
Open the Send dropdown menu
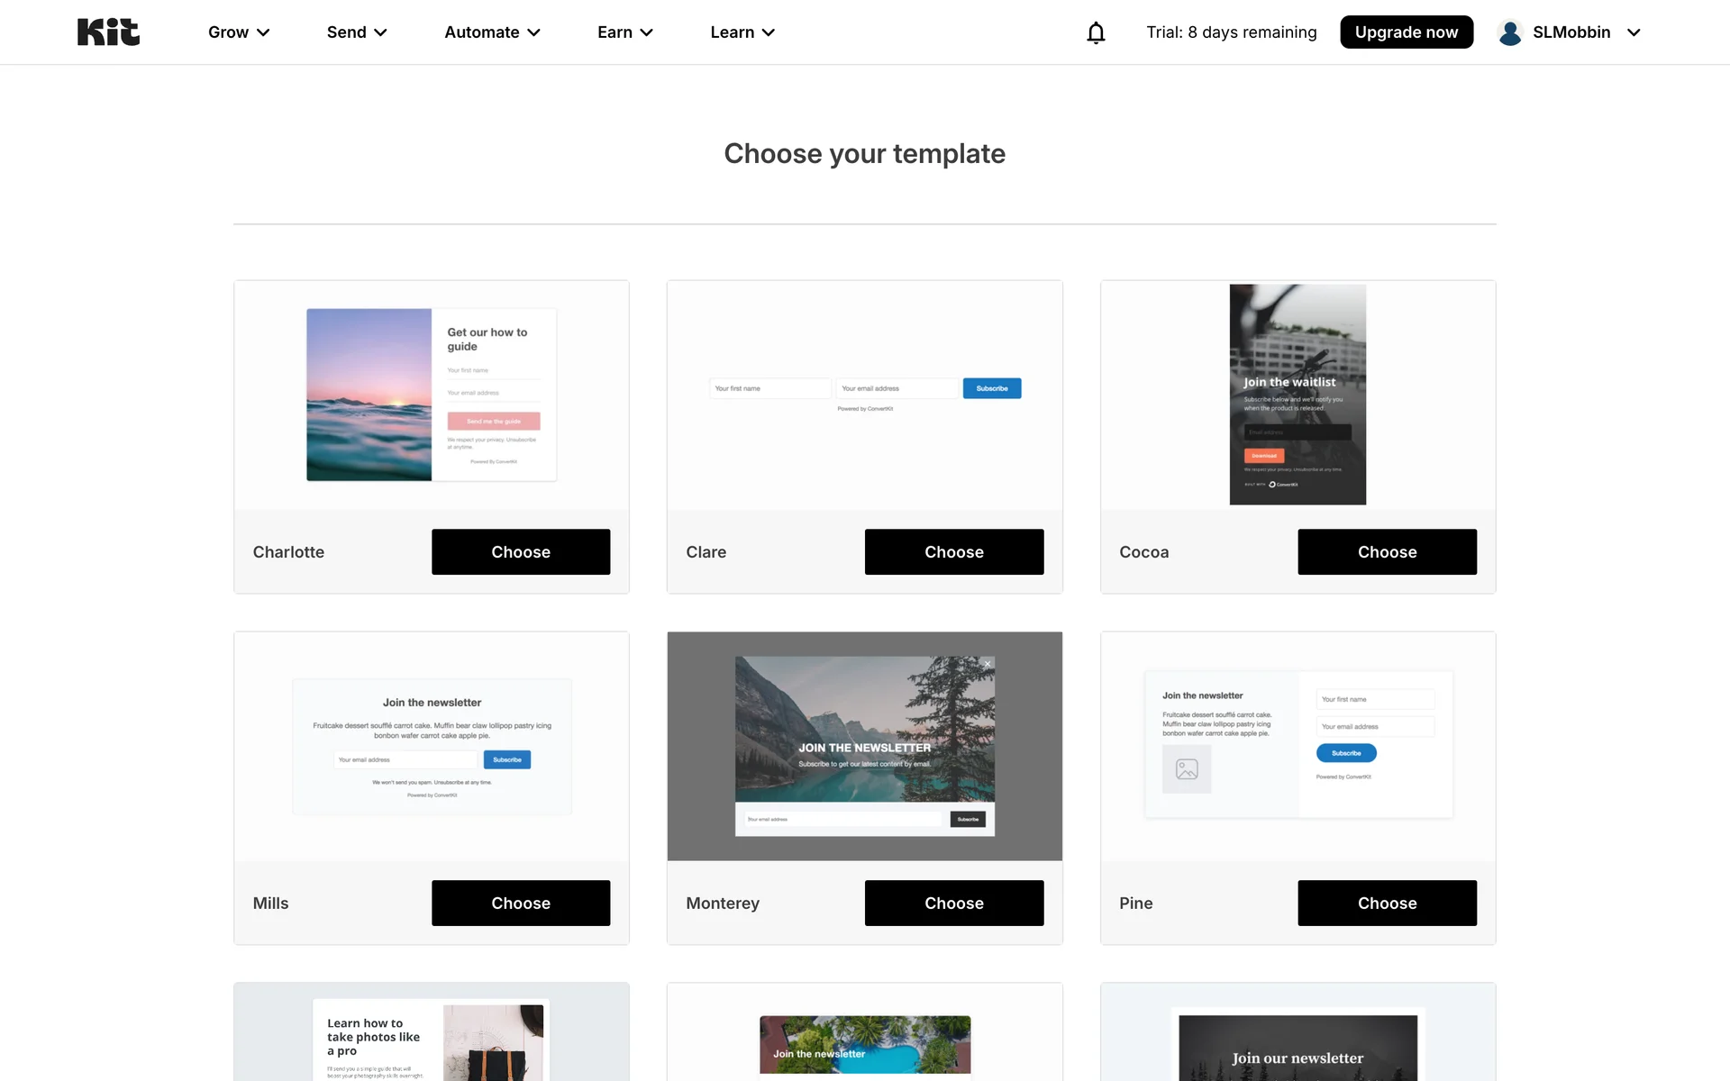[x=357, y=32]
